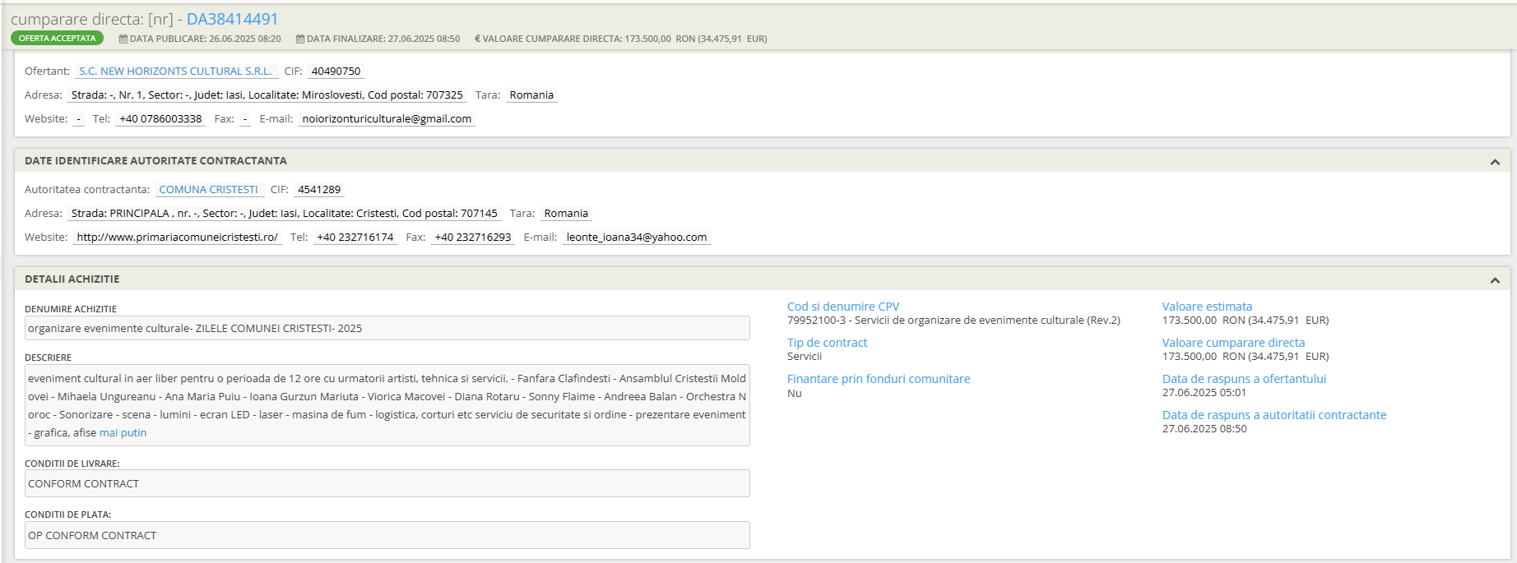Viewport: 1517px width, 563px height.
Task: Click the date 27.06.2025 08:50 in details
Action: 1204,429
